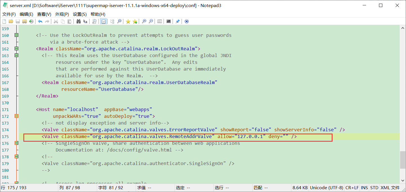Copy using the toolbar copy icon
The width and height of the screenshot is (406, 192).
[x=63, y=21]
